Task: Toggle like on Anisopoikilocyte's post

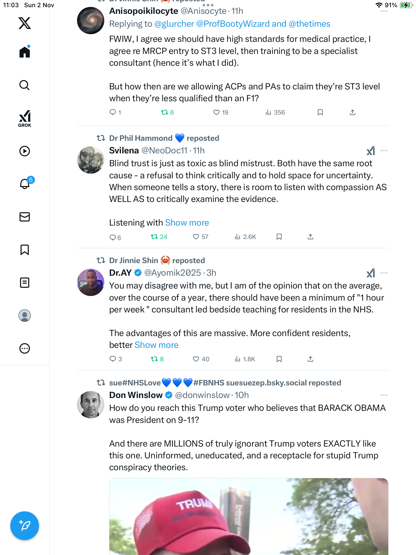Action: click(x=216, y=113)
